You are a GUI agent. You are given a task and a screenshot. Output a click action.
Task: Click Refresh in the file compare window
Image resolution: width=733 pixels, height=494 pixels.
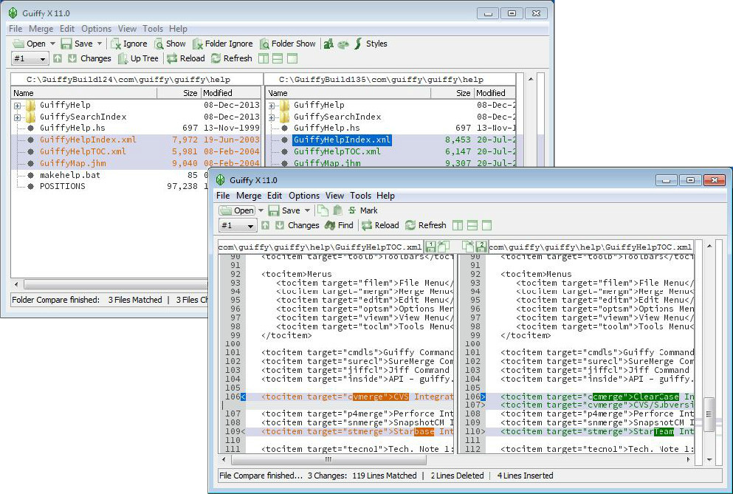(426, 225)
